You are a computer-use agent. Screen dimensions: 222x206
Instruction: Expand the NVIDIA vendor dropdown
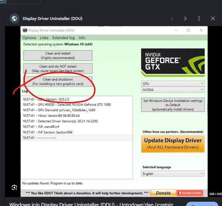tap(173, 90)
